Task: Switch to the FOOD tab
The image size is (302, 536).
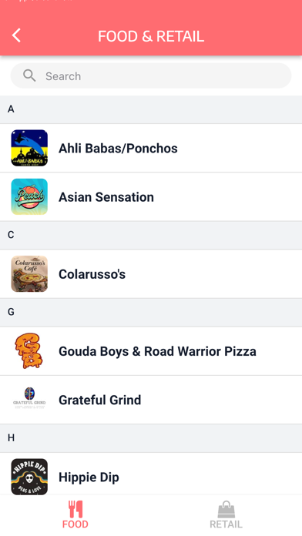Action: pos(75,514)
